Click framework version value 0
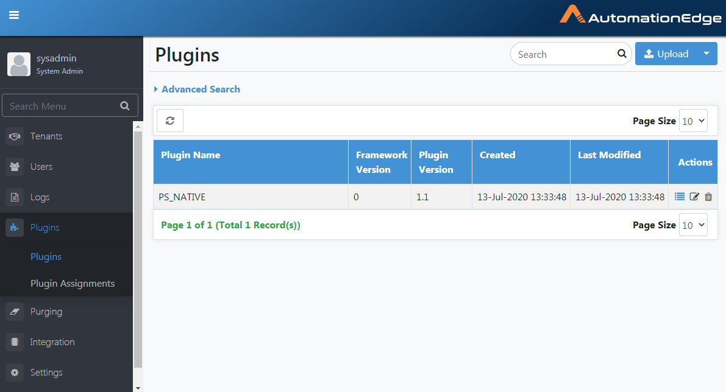The image size is (726, 392). [356, 197]
